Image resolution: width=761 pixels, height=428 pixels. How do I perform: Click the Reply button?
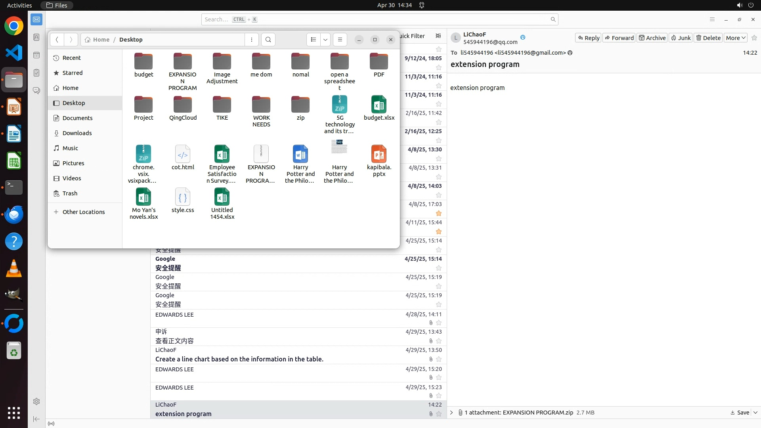pos(588,38)
